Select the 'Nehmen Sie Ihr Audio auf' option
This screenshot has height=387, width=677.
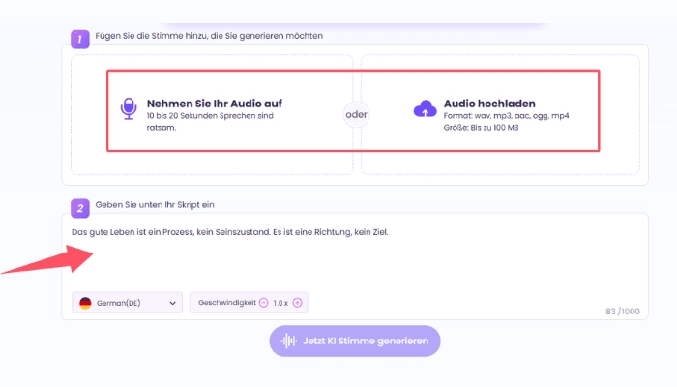pyautogui.click(x=214, y=104)
